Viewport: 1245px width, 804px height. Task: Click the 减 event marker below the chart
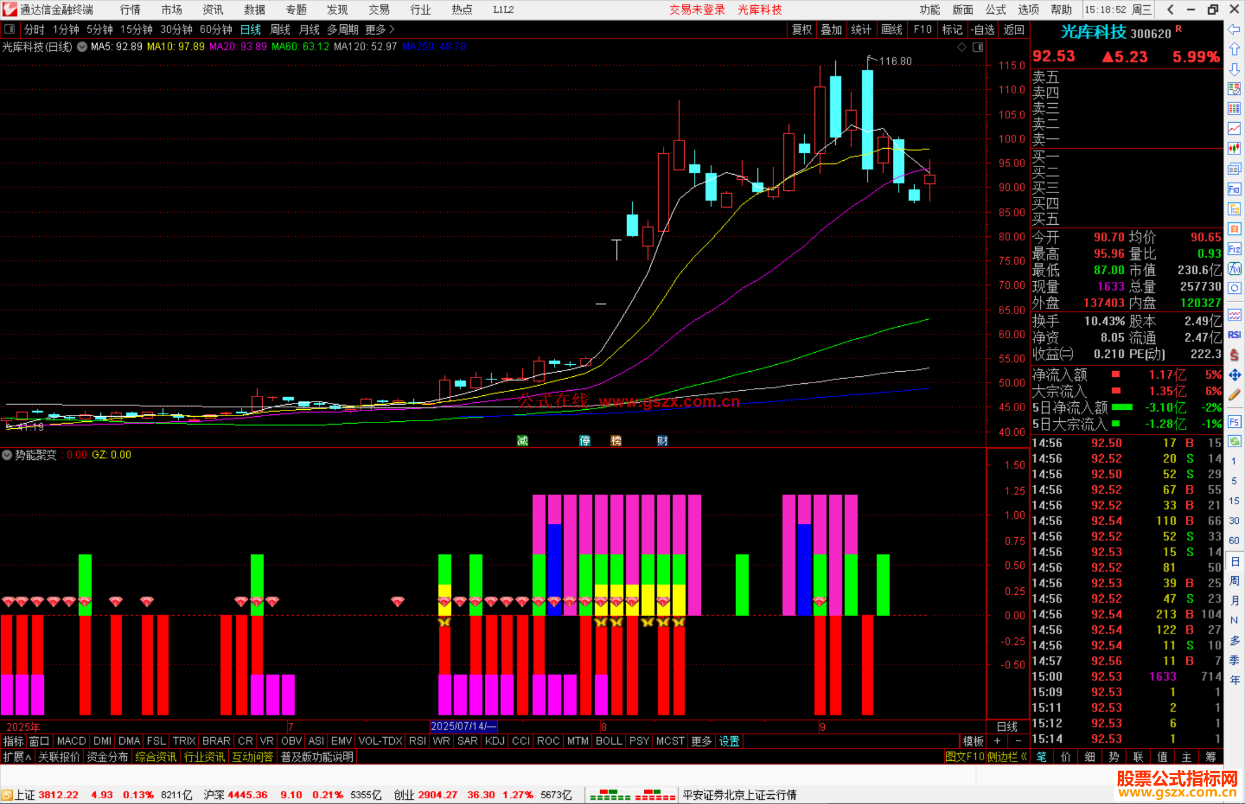(522, 441)
